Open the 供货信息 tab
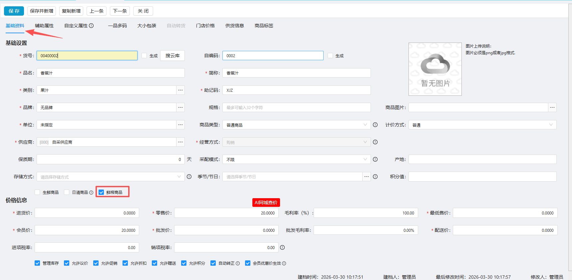Screen dimensions: 572x280 [x=234, y=26]
